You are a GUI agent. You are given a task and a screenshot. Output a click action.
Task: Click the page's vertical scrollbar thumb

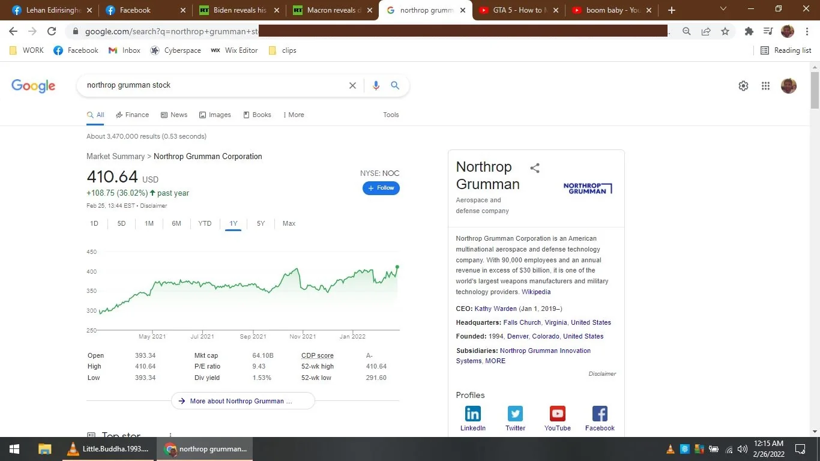pyautogui.click(x=815, y=90)
